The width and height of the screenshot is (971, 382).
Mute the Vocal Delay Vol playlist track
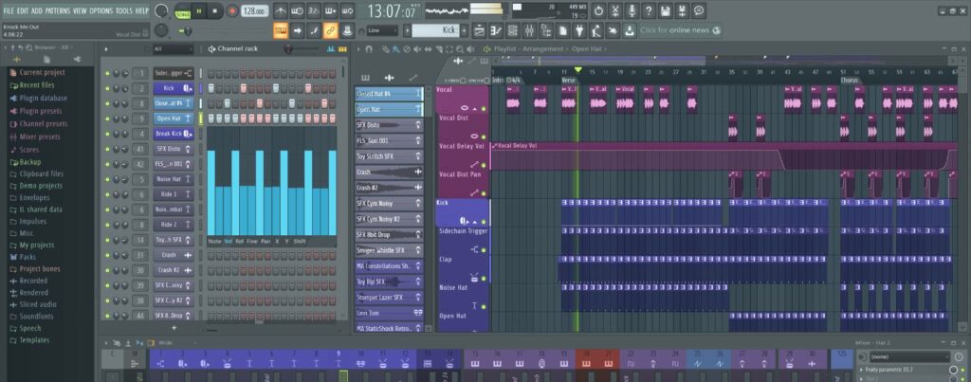pyautogui.click(x=484, y=165)
